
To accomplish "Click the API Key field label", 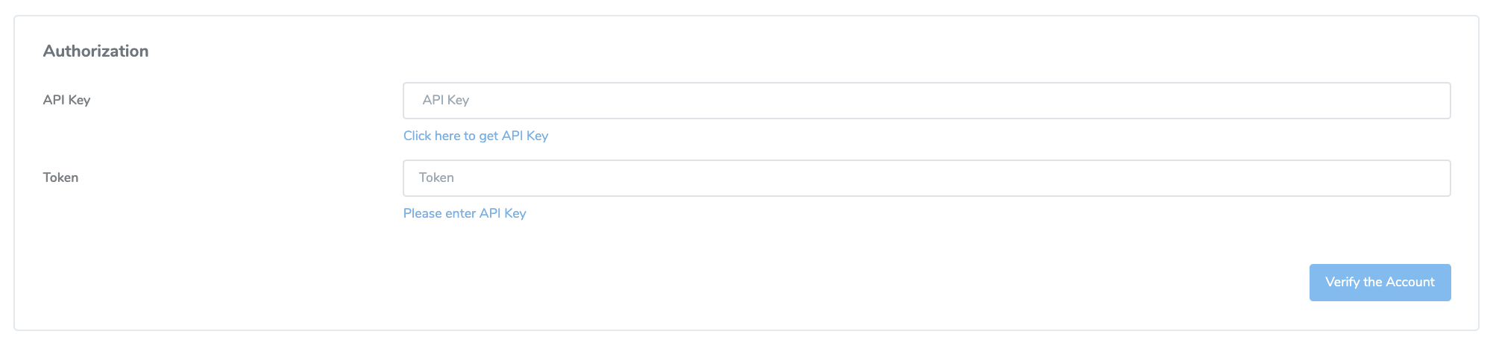I will pos(66,100).
